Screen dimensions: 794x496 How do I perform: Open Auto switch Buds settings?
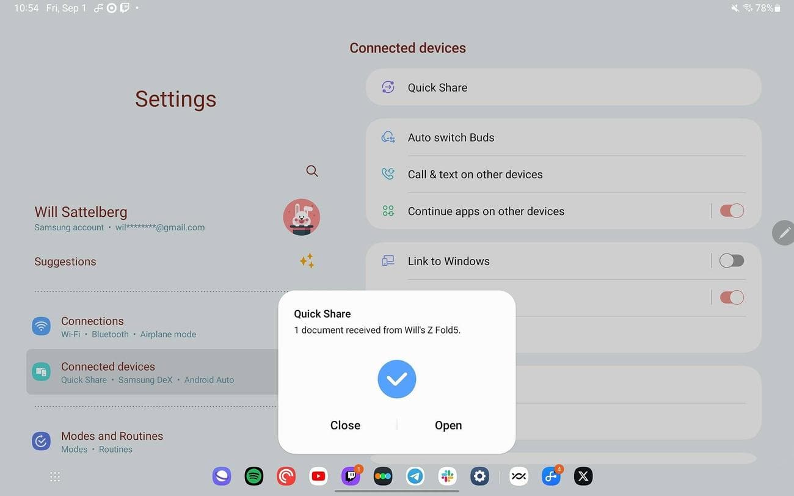pos(451,137)
